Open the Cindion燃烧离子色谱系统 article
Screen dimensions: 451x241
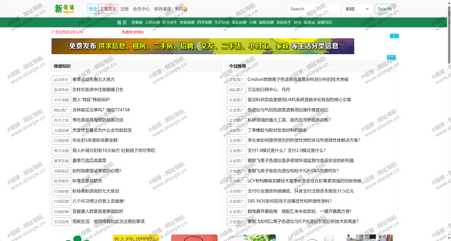[298, 80]
